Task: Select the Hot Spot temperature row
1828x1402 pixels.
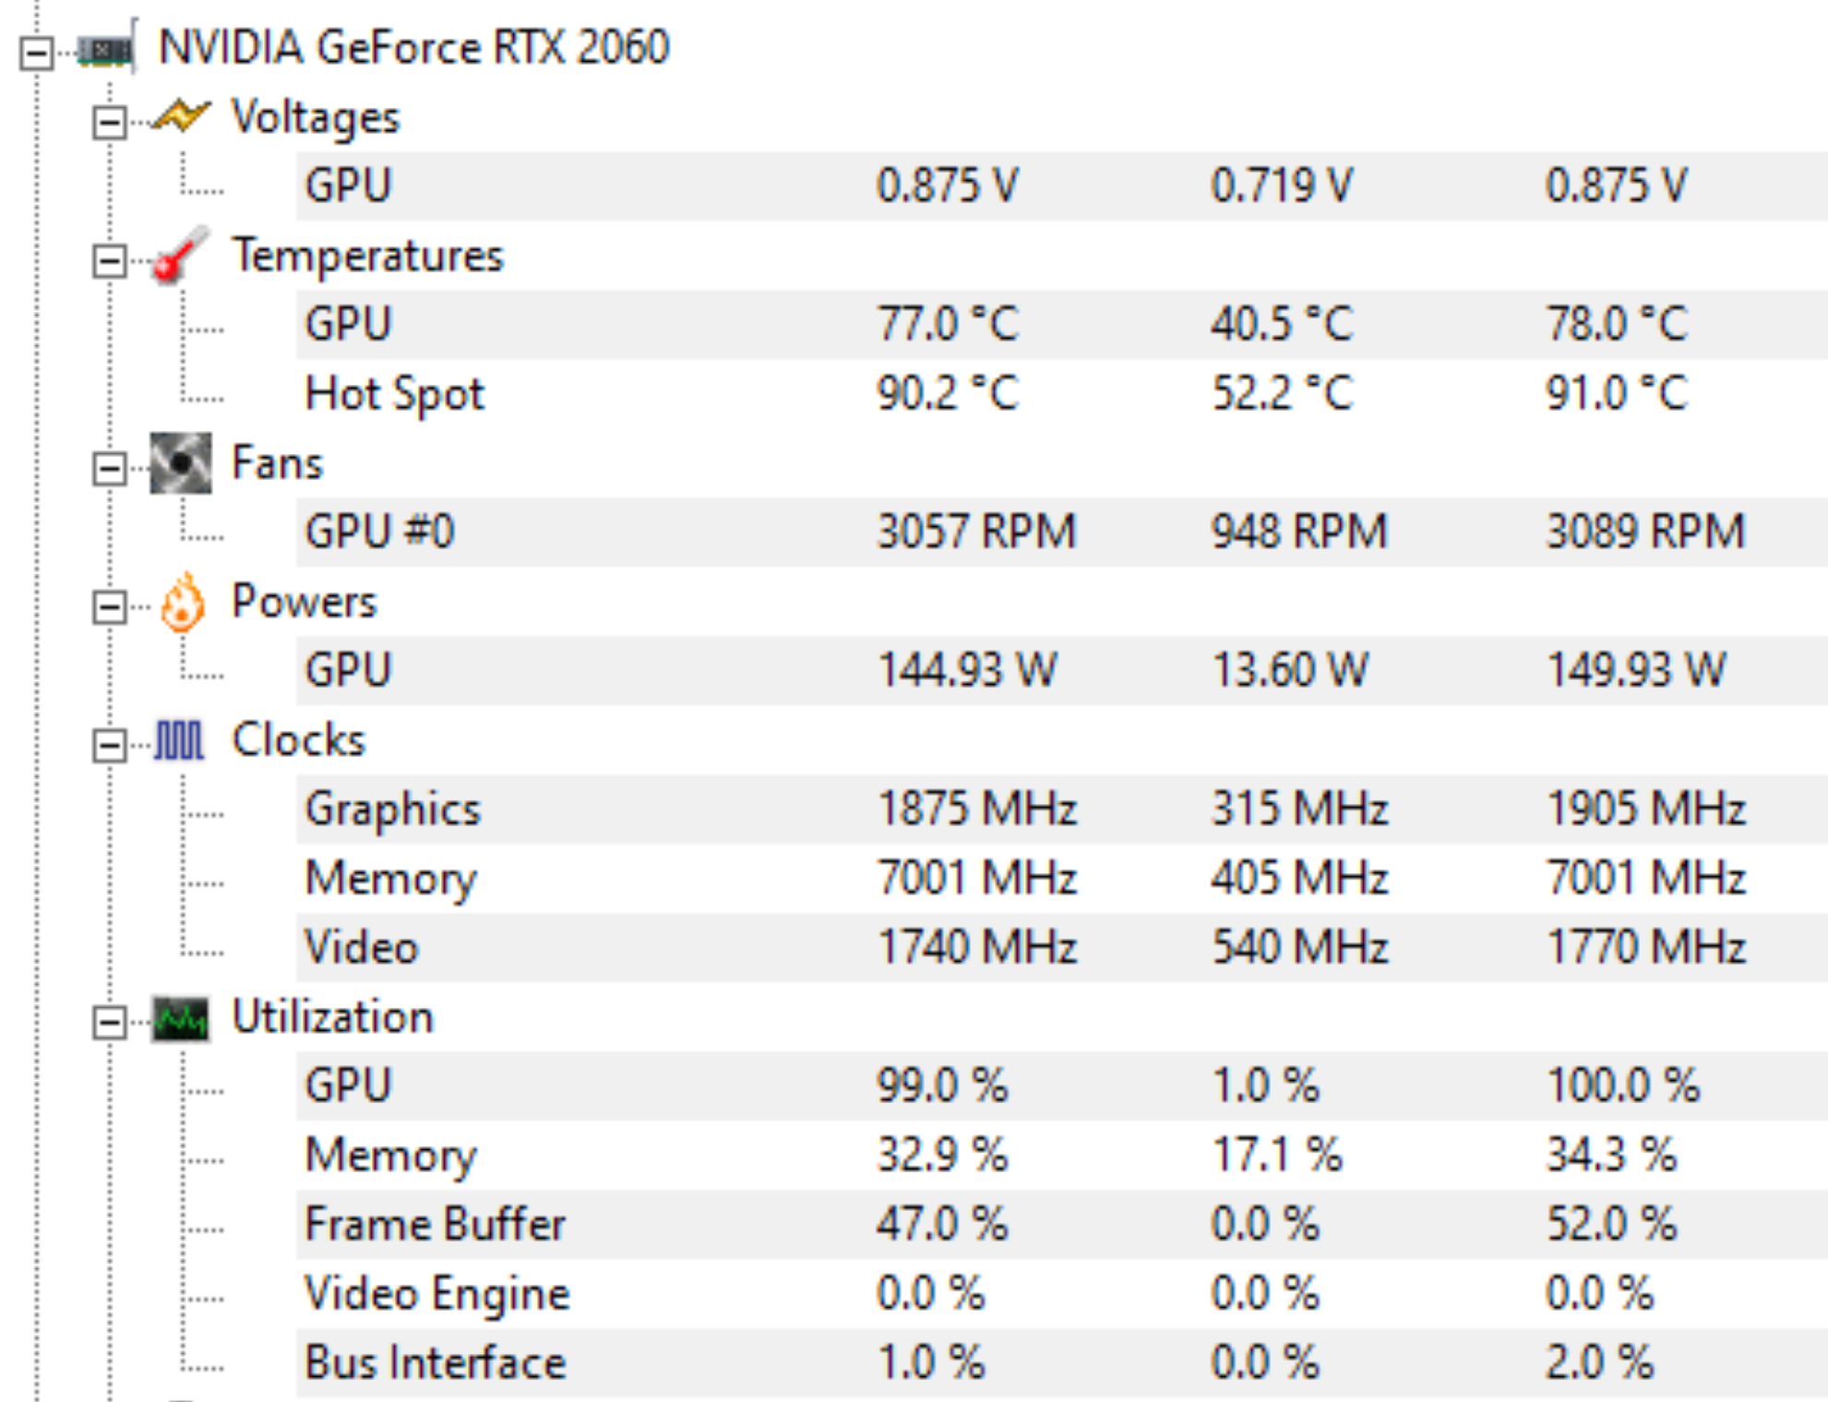Action: (x=1061, y=393)
